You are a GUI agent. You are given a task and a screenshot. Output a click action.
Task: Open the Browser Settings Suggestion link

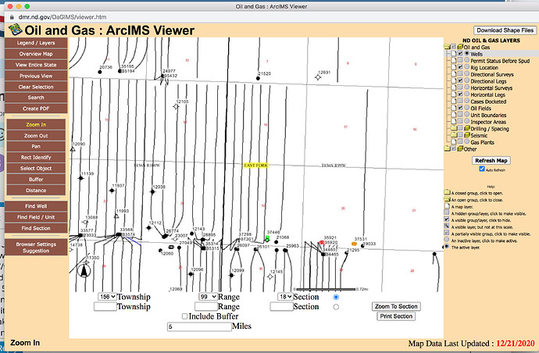point(36,248)
